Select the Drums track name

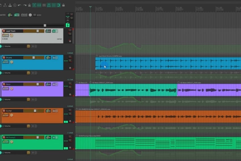(9, 58)
